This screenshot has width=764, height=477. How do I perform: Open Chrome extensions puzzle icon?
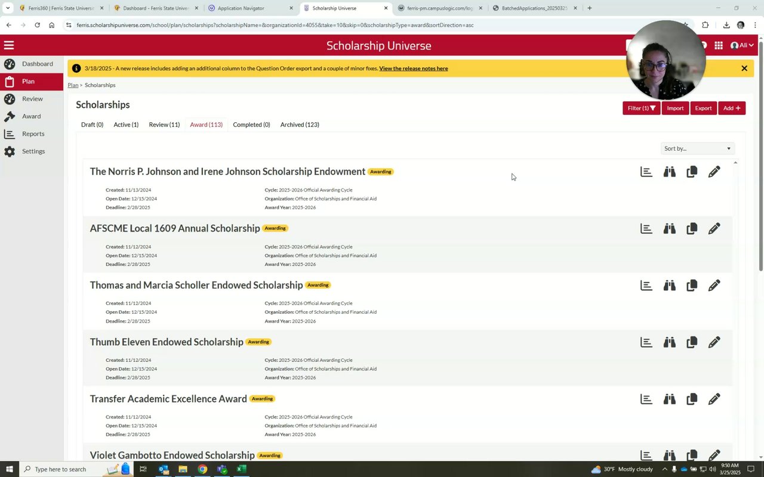click(x=706, y=25)
